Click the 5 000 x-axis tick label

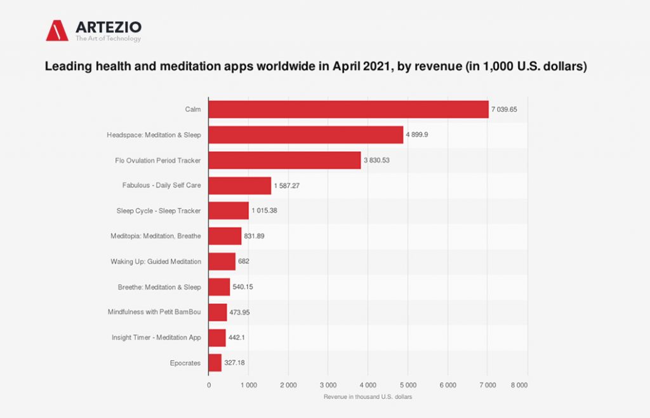(x=408, y=385)
